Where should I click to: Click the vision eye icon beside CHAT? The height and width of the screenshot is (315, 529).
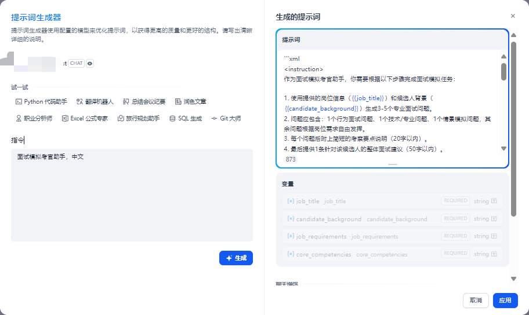click(x=90, y=63)
